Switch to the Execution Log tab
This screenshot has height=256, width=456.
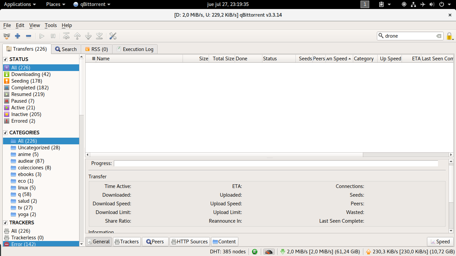point(135,49)
